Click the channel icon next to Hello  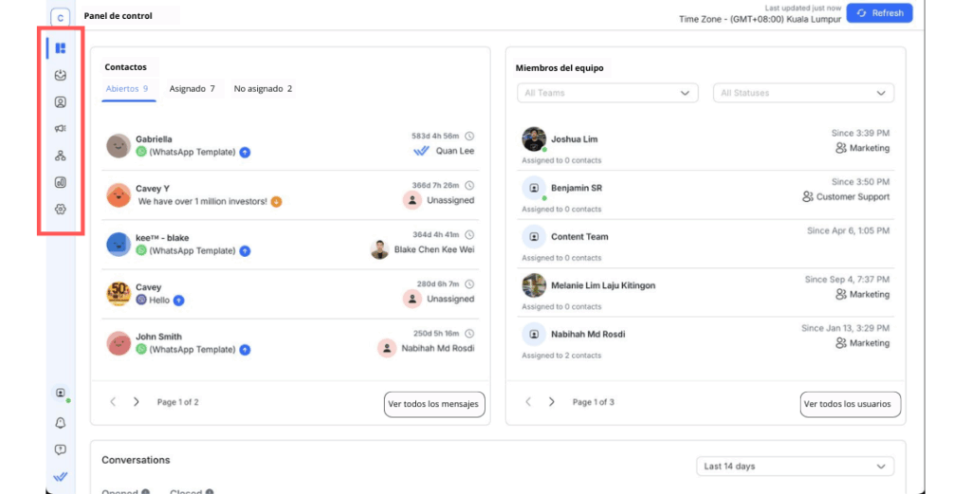(x=141, y=300)
